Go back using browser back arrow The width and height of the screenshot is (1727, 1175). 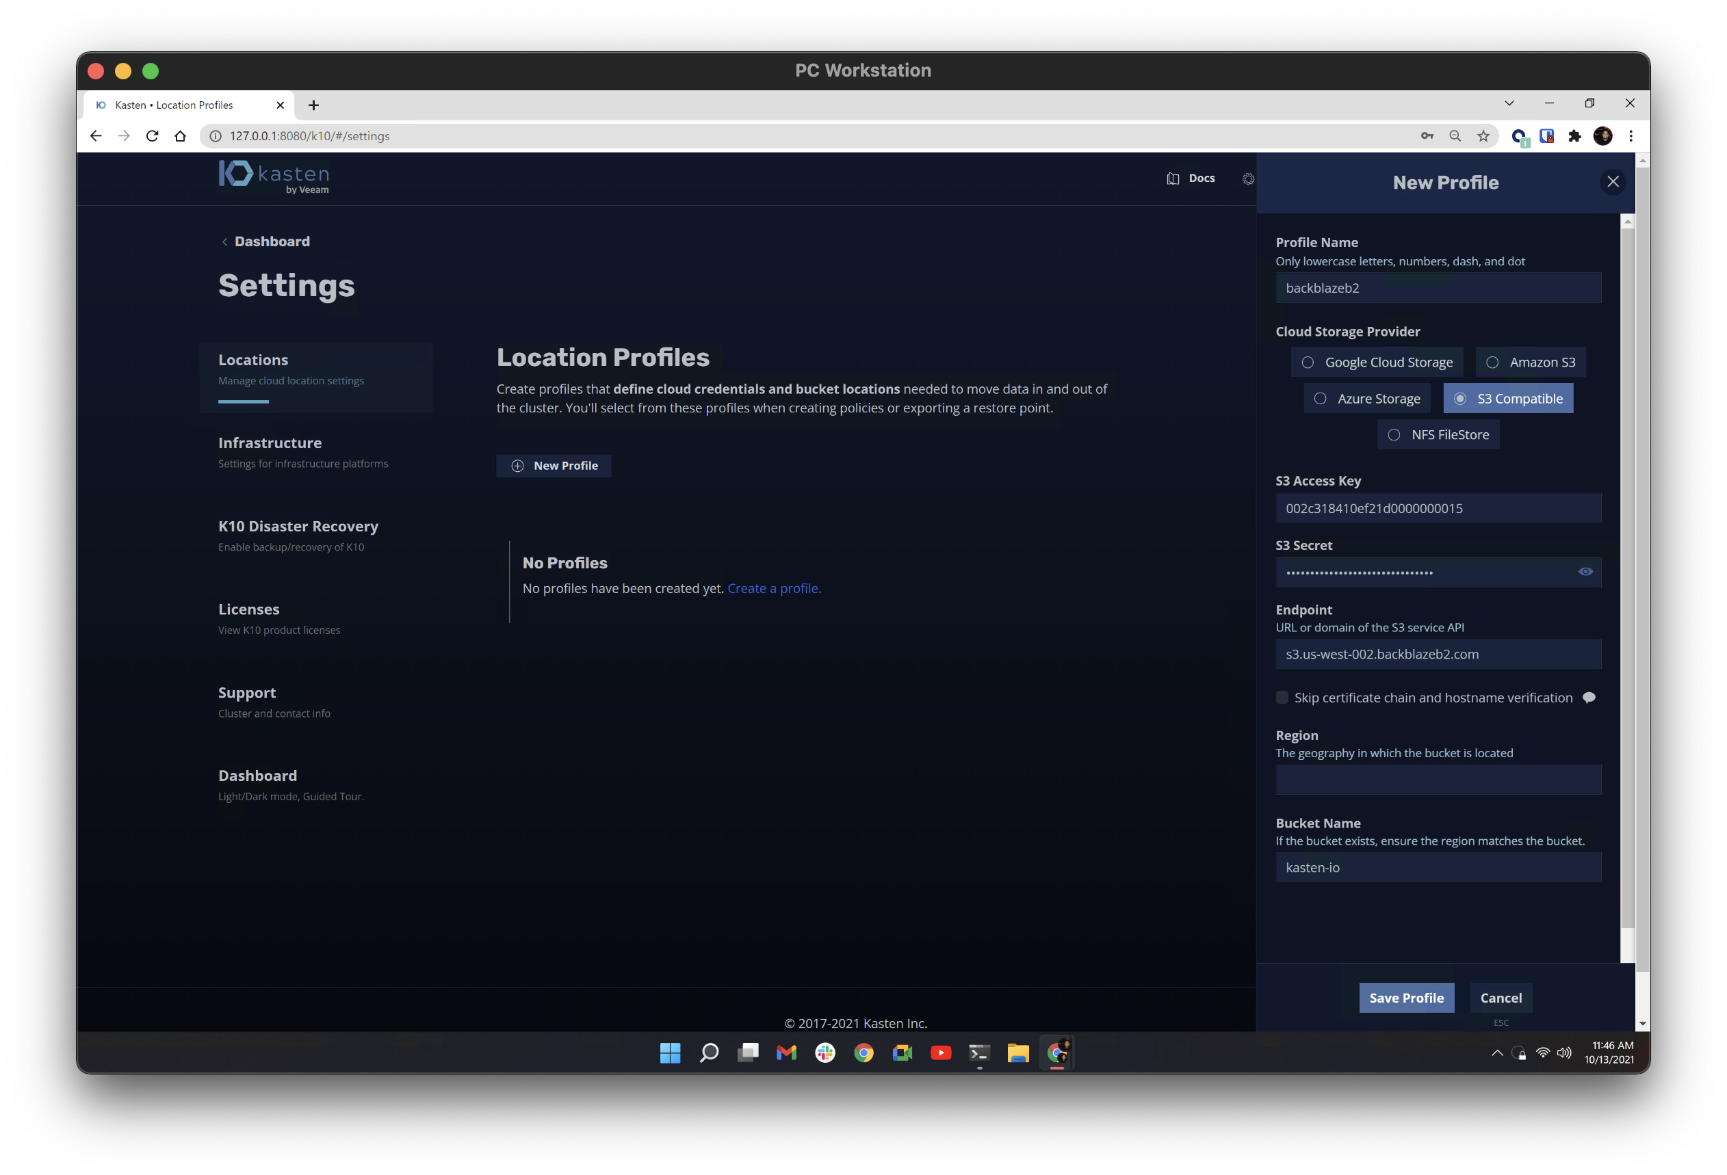(x=96, y=136)
